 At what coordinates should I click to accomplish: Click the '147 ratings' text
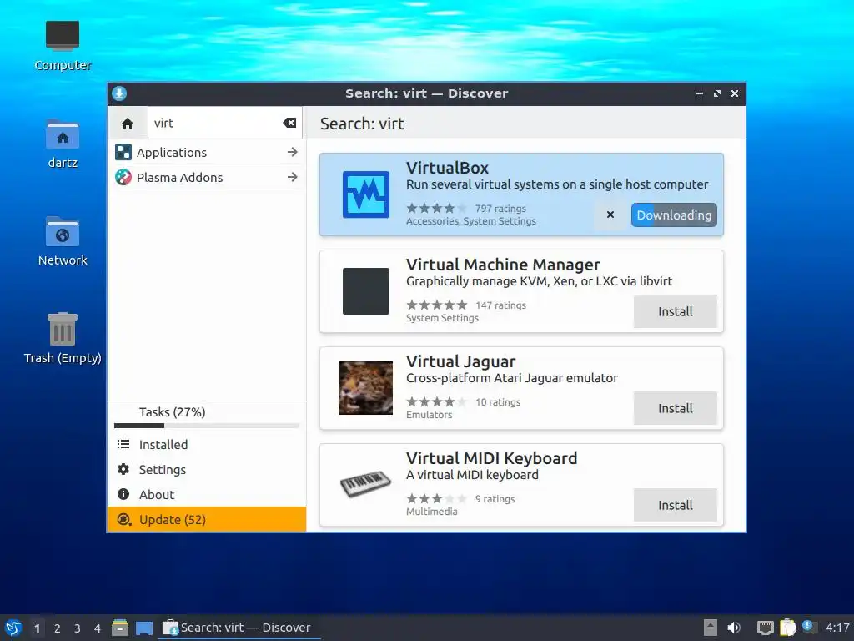point(501,305)
